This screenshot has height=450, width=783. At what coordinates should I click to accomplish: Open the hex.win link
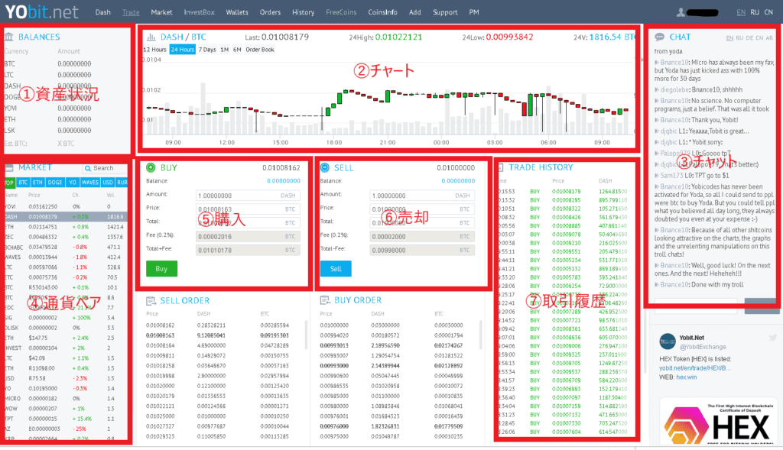(686, 377)
